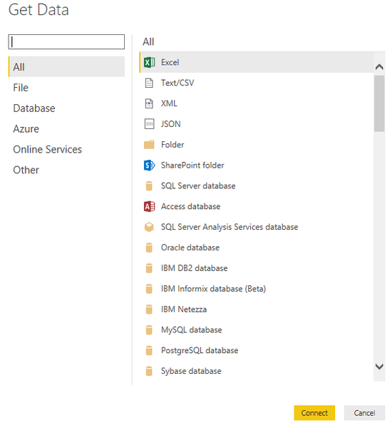390x428 pixels.
Task: Select the SharePoint folder label
Action: point(193,165)
